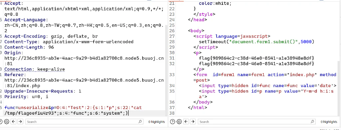Click '0 highlights' label in response pane
Image resolution: width=341 pixels, height=130 pixels.
329,122
